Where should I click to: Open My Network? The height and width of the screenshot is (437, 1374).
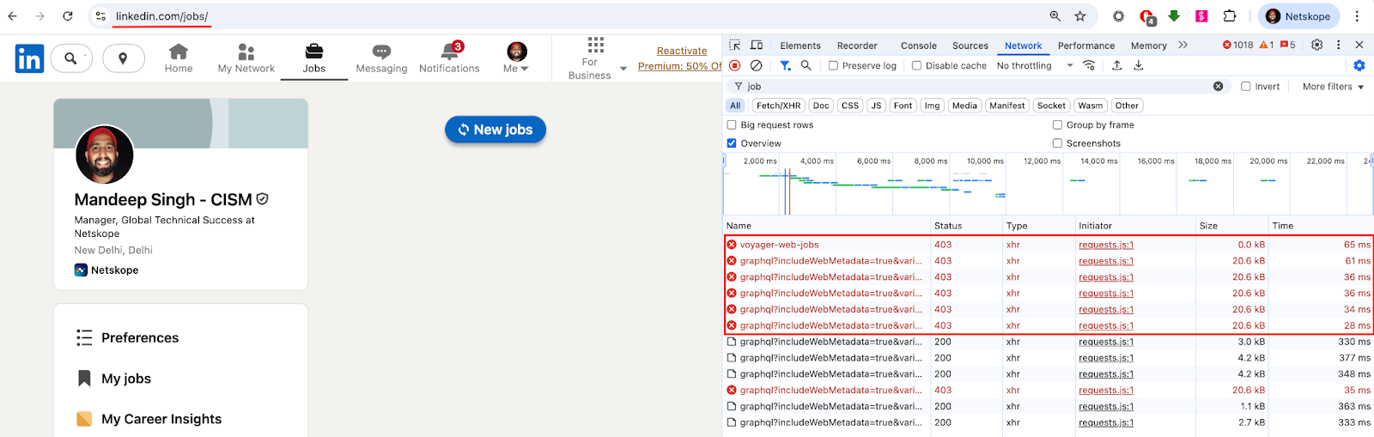click(246, 58)
